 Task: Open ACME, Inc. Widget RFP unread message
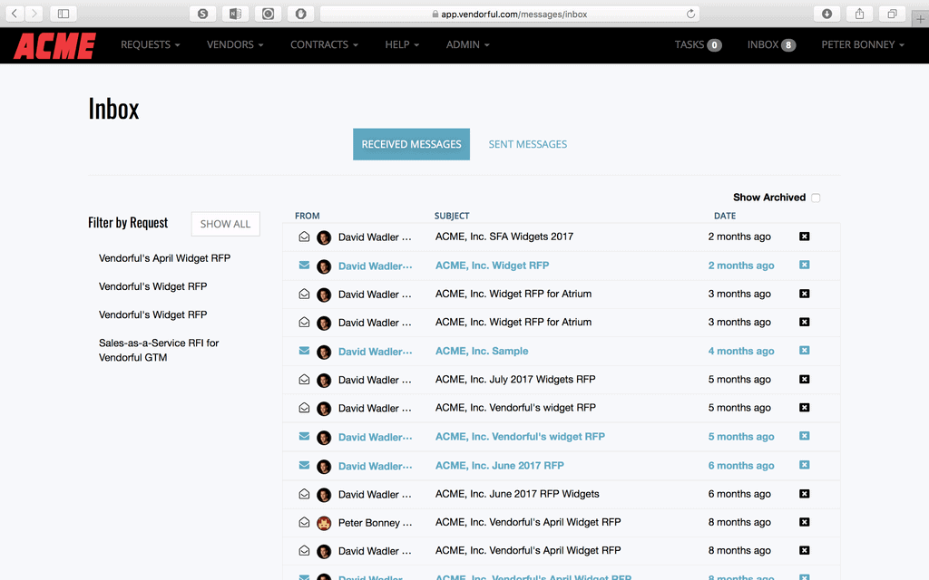pyautogui.click(x=492, y=266)
